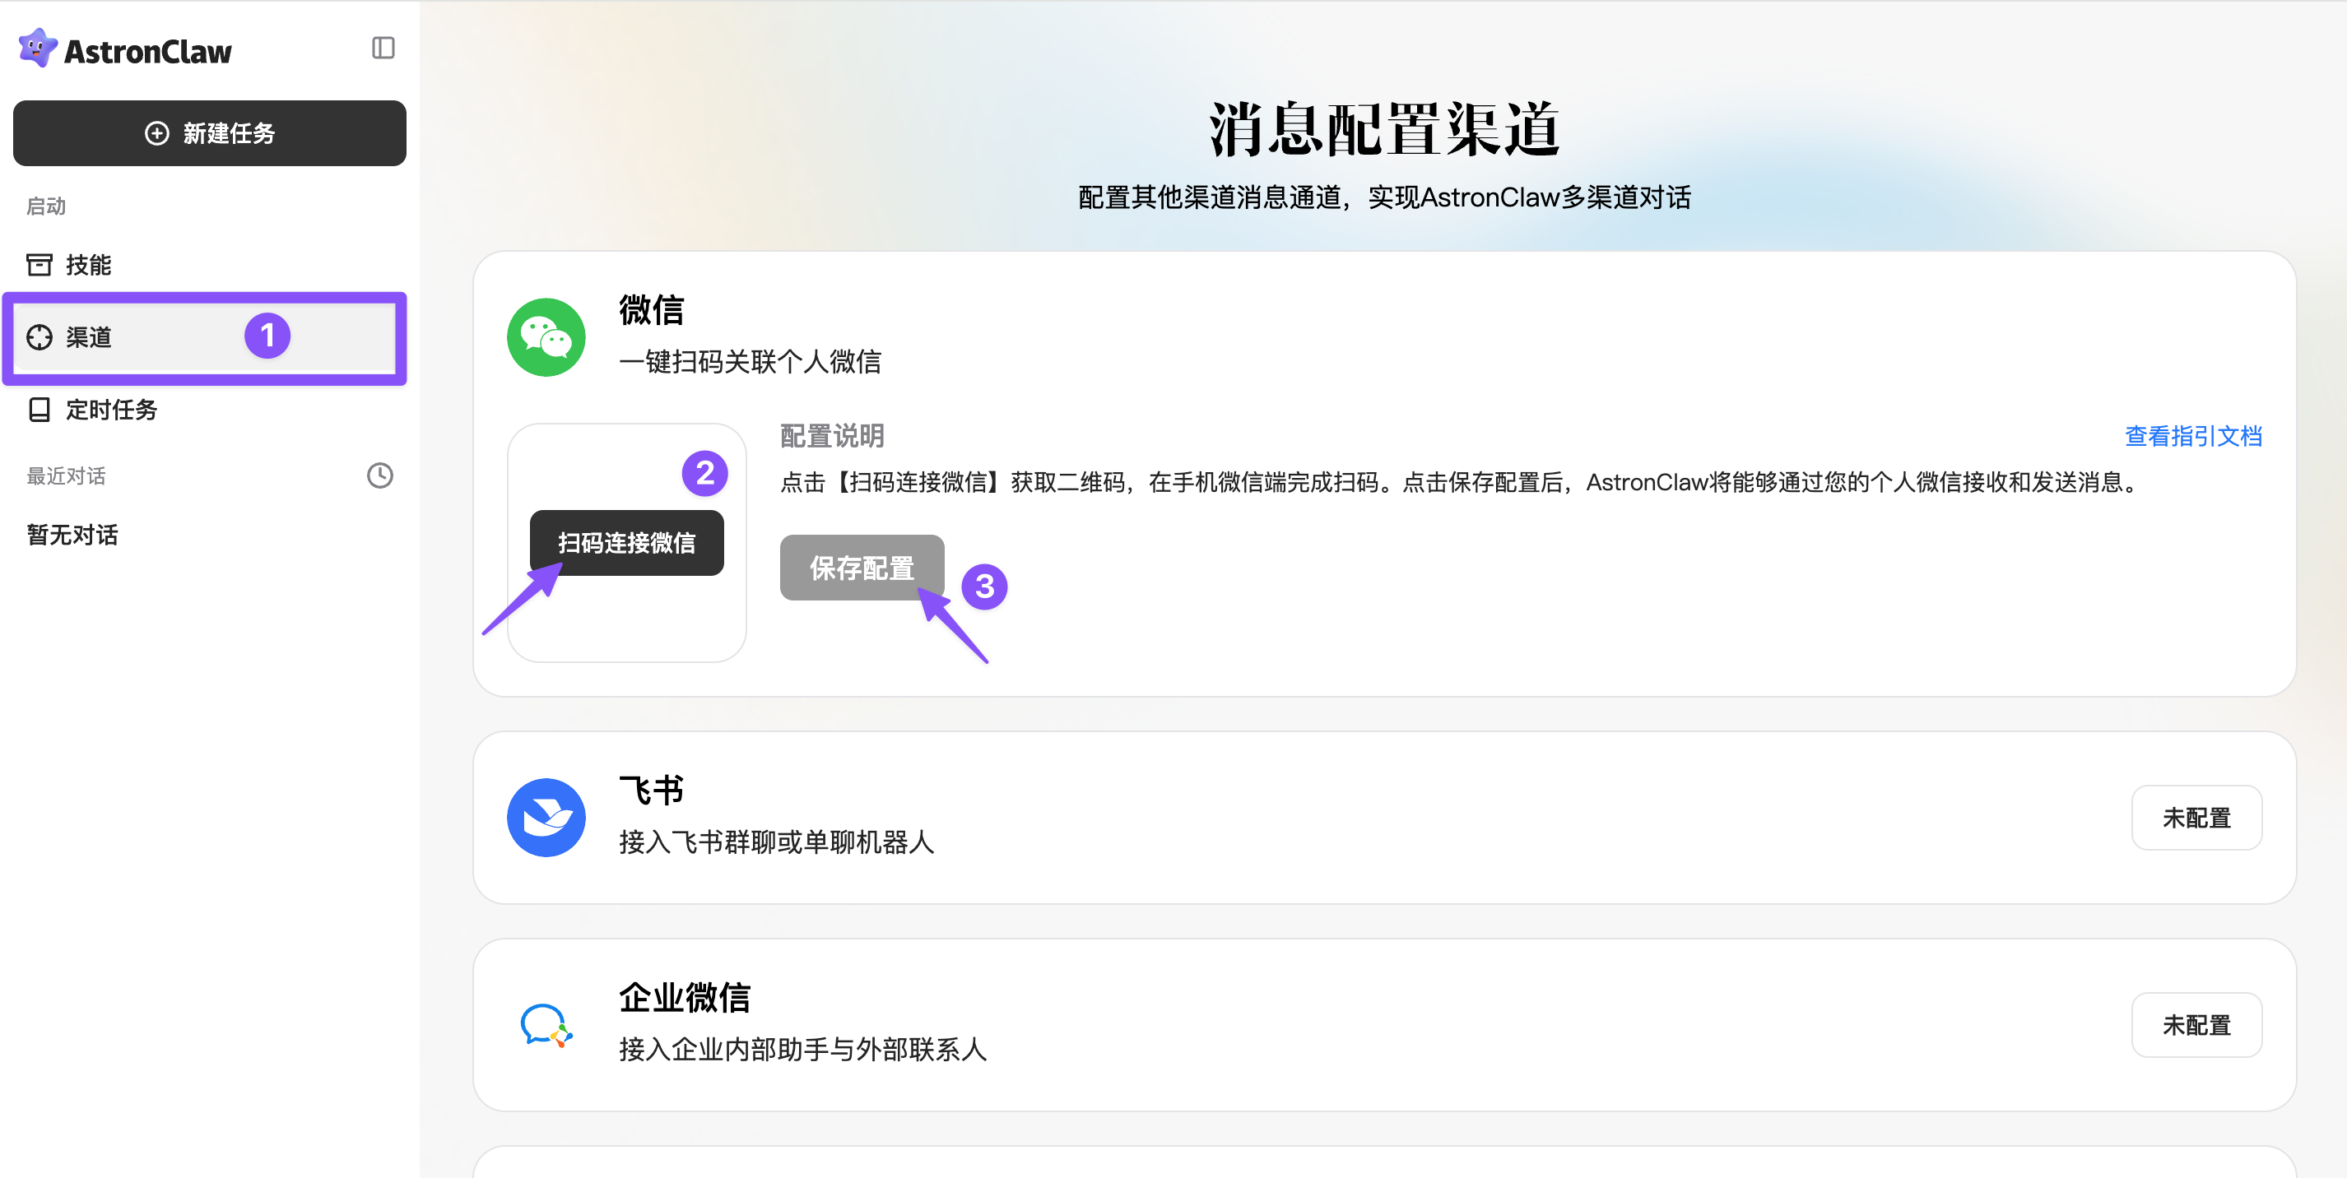Click the AstronClaw brand name text
Viewport: 2347px width, 1178px height.
pos(148,52)
